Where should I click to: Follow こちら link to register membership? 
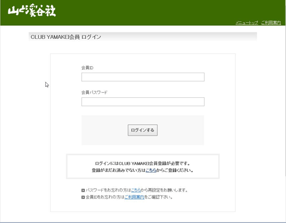coord(151,170)
